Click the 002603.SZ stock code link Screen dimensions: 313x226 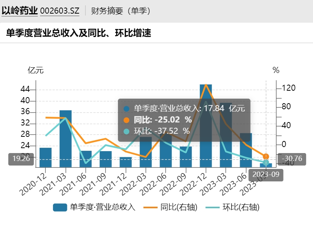60,11
